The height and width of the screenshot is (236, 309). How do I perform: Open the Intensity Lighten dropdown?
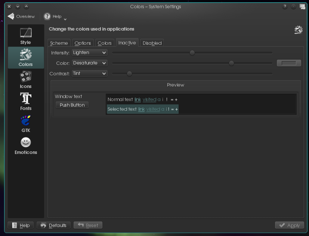point(90,53)
